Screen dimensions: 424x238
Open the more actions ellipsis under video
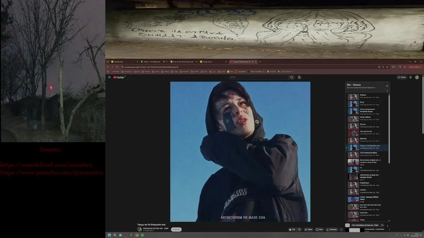tap(341, 229)
